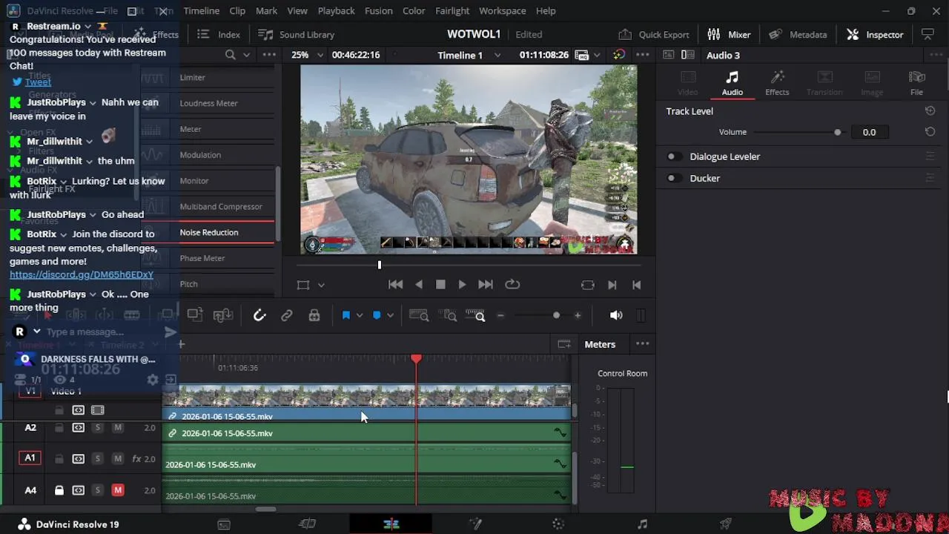Search the effects library with magnifier icon
The height and width of the screenshot is (534, 949).
pyautogui.click(x=231, y=55)
